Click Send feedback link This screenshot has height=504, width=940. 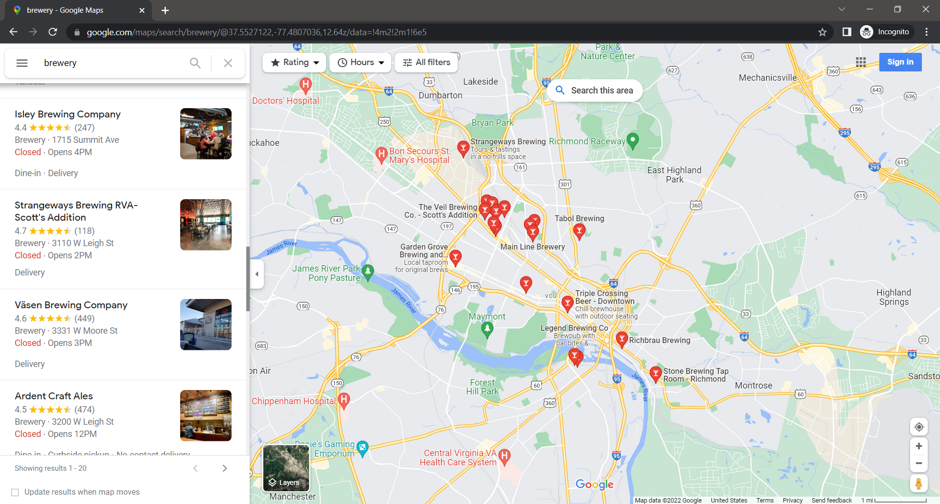tap(832, 500)
